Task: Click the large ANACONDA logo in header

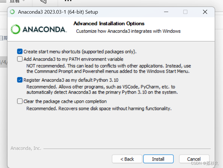Action: pyautogui.click(x=39, y=29)
